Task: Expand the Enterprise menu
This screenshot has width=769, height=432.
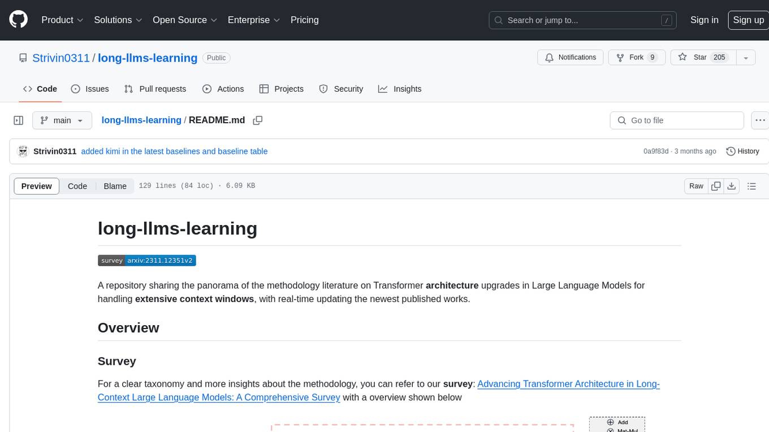Action: point(254,20)
